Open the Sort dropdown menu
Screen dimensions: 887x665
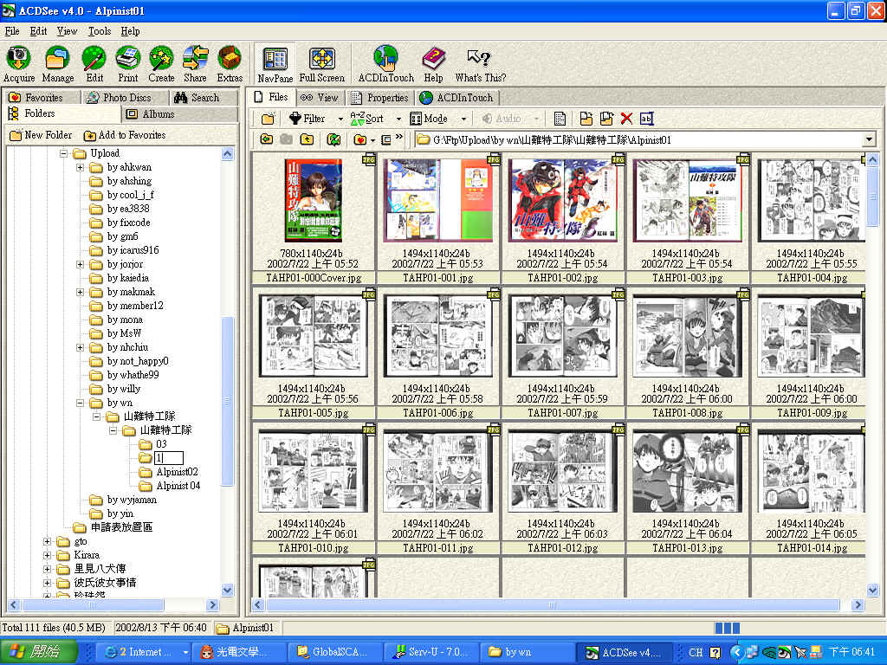[398, 119]
